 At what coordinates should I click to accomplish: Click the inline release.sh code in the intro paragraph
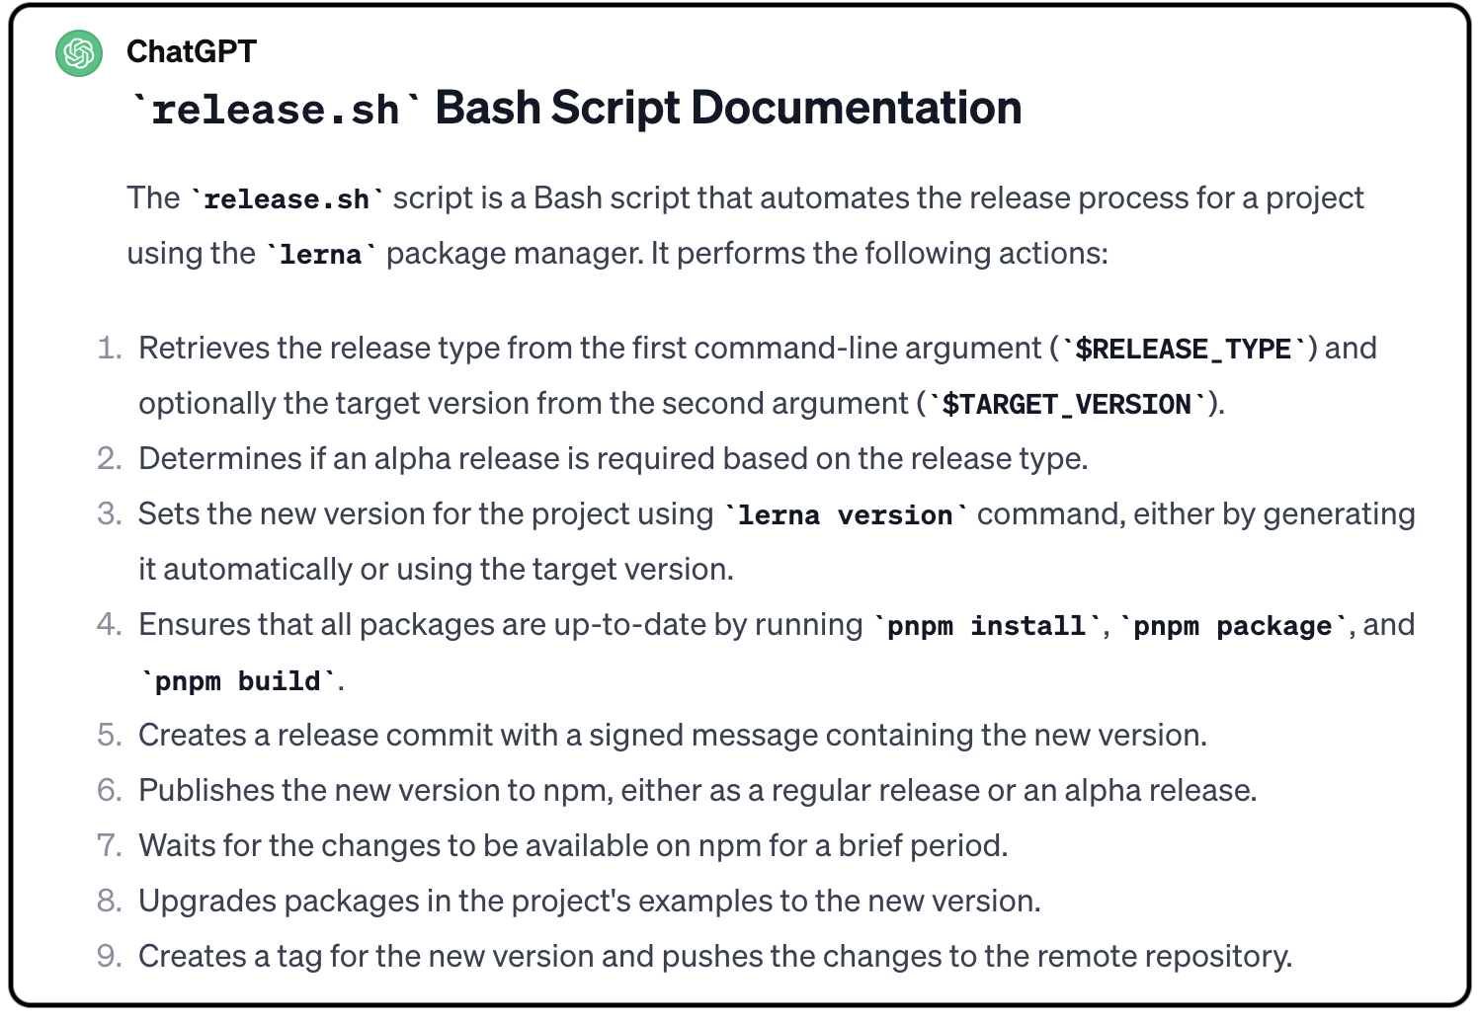tap(287, 199)
